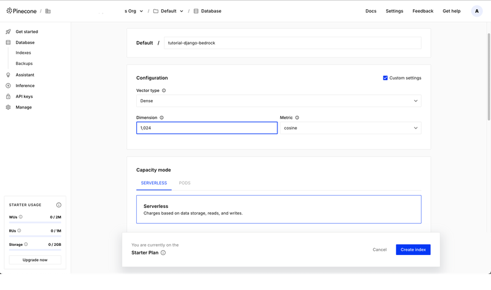Click the RUs info icon
Viewport: 491px width, 290px height.
pyautogui.click(x=19, y=231)
